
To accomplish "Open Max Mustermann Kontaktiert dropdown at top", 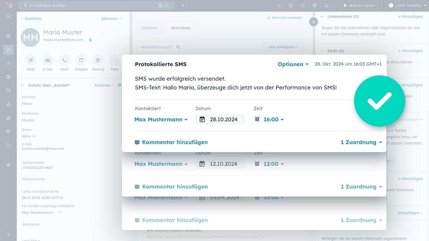I will click(x=161, y=119).
